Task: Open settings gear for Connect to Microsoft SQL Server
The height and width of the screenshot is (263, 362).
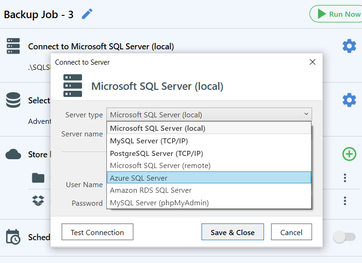Action: click(349, 46)
